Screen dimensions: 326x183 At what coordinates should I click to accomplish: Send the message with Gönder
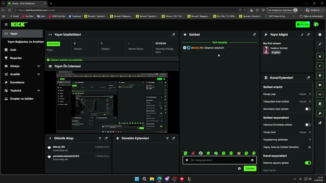pos(250,169)
